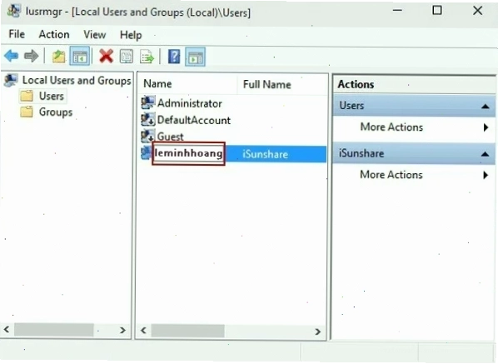Click the DefaultAccount user icon
Screen dimensions: 498x364
pos(148,119)
